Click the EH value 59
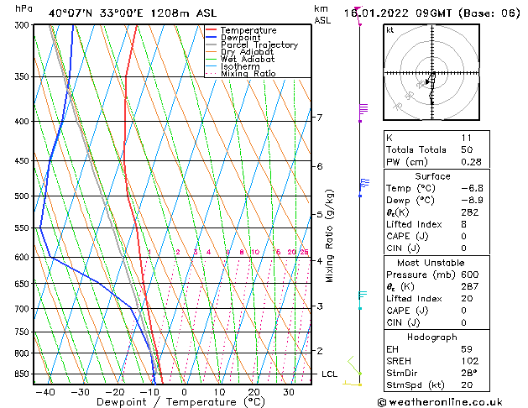Screen dimensions: 528x408 (x=467, y=349)
